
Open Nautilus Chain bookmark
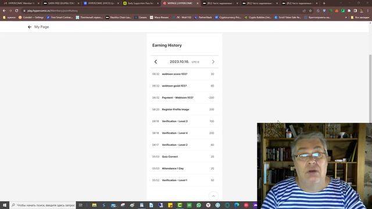click(119, 17)
